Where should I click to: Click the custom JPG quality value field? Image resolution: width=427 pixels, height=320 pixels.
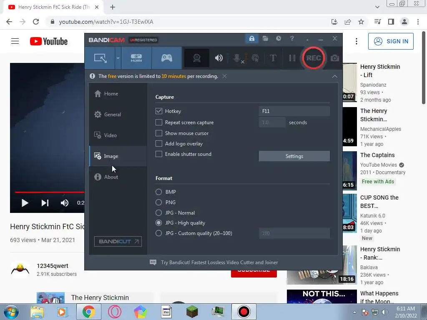[x=294, y=233]
